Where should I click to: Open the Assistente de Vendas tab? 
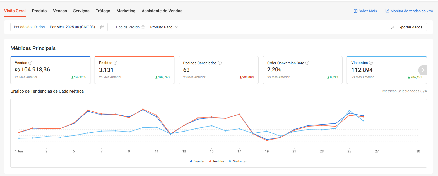(x=162, y=11)
